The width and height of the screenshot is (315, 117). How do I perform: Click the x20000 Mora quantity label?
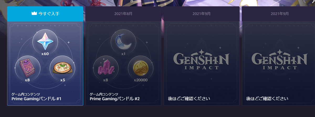click(141, 80)
